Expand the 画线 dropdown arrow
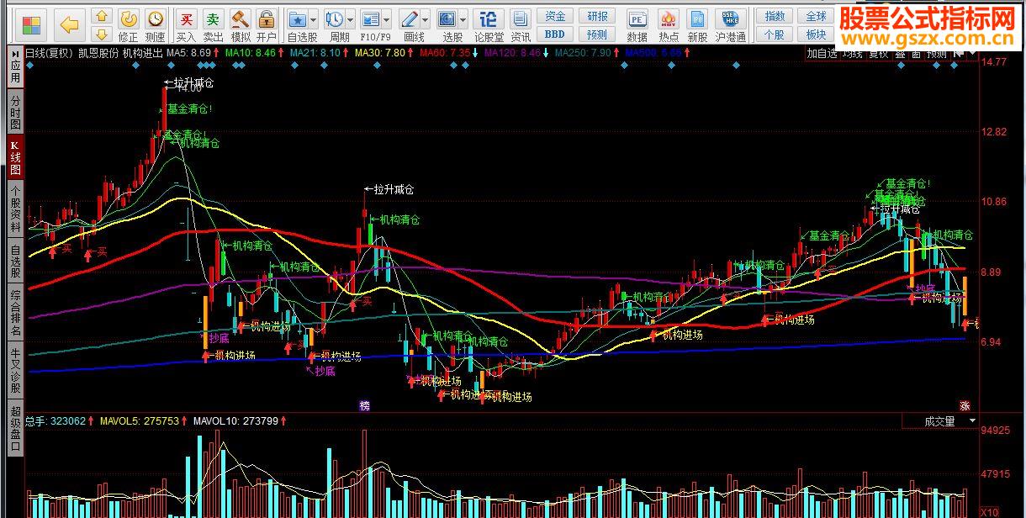Viewport: 1026px width, 518px height. tap(424, 18)
